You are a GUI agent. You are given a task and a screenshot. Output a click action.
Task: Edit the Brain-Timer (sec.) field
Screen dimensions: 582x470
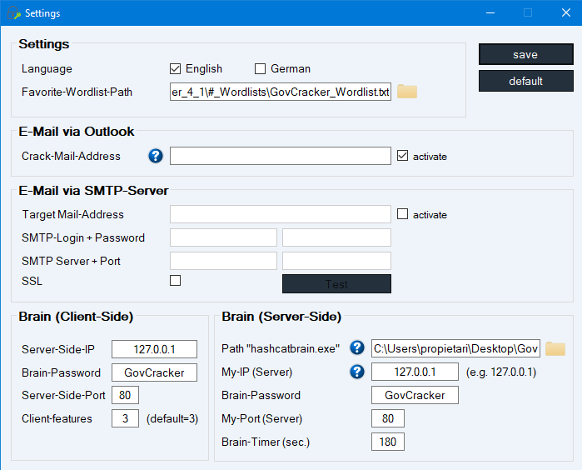point(388,442)
